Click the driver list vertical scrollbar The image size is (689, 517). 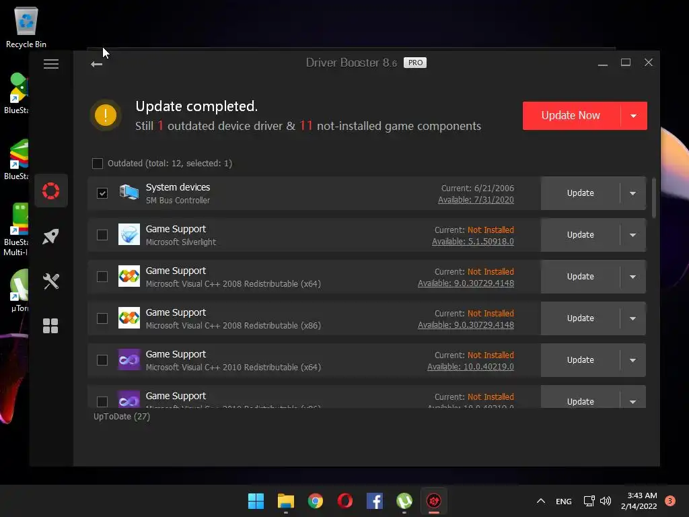(654, 198)
